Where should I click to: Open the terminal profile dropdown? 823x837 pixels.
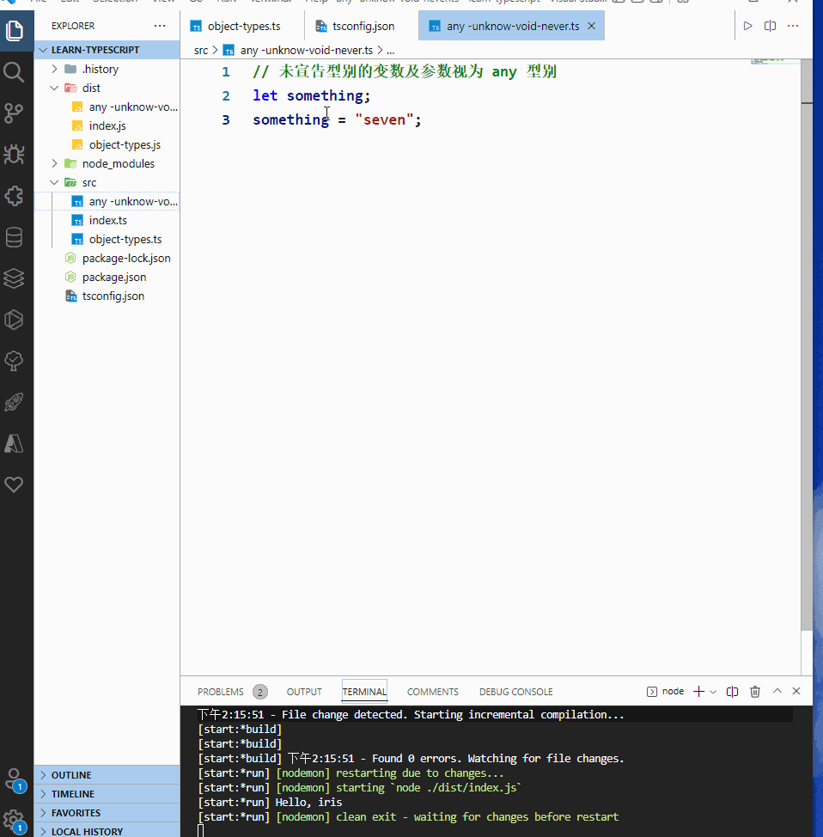[x=714, y=691]
